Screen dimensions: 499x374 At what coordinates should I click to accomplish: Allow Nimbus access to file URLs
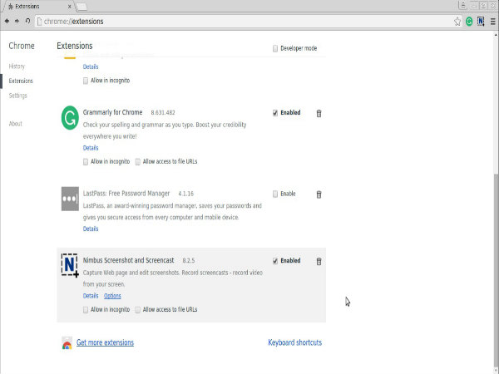tap(138, 310)
